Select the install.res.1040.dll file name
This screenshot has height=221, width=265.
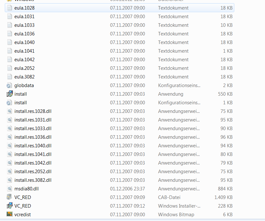point(33,146)
